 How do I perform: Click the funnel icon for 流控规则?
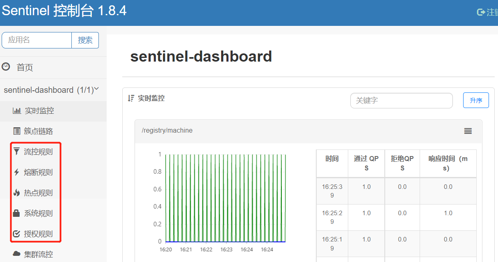[x=17, y=152]
